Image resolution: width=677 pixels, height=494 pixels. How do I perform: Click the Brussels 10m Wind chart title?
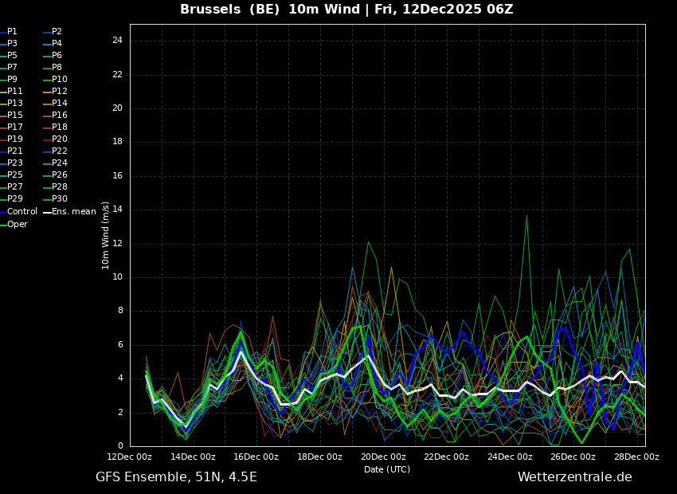click(x=346, y=10)
